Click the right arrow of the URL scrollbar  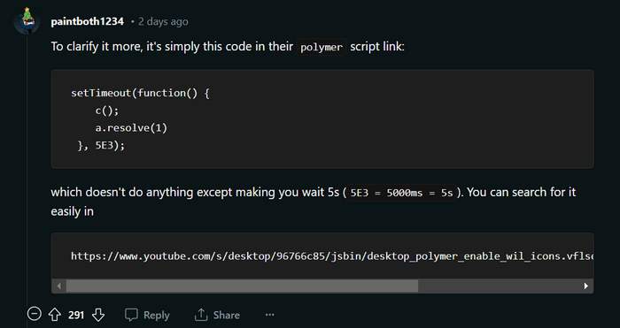point(586,286)
